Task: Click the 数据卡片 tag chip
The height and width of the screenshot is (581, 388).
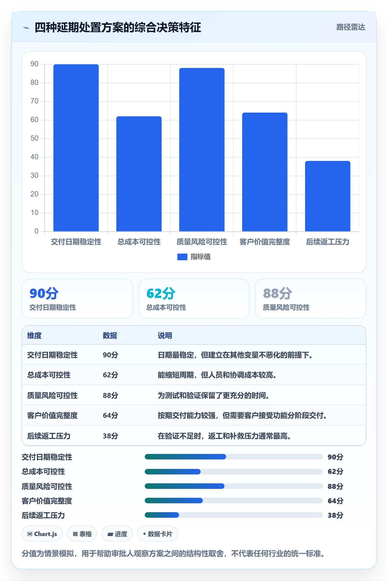Action: (x=157, y=534)
